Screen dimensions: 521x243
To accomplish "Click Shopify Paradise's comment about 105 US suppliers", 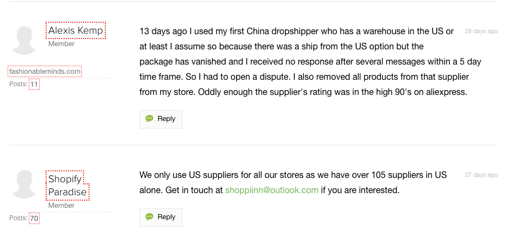I will (x=293, y=175).
